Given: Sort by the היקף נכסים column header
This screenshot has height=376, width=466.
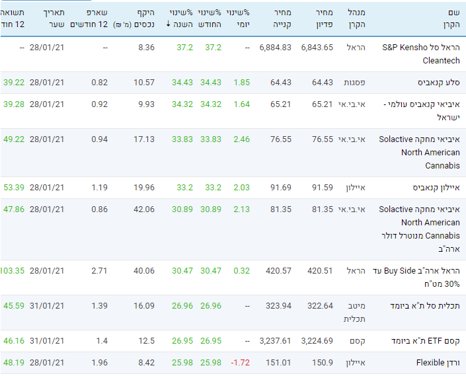Looking at the screenshot, I should [134, 19].
